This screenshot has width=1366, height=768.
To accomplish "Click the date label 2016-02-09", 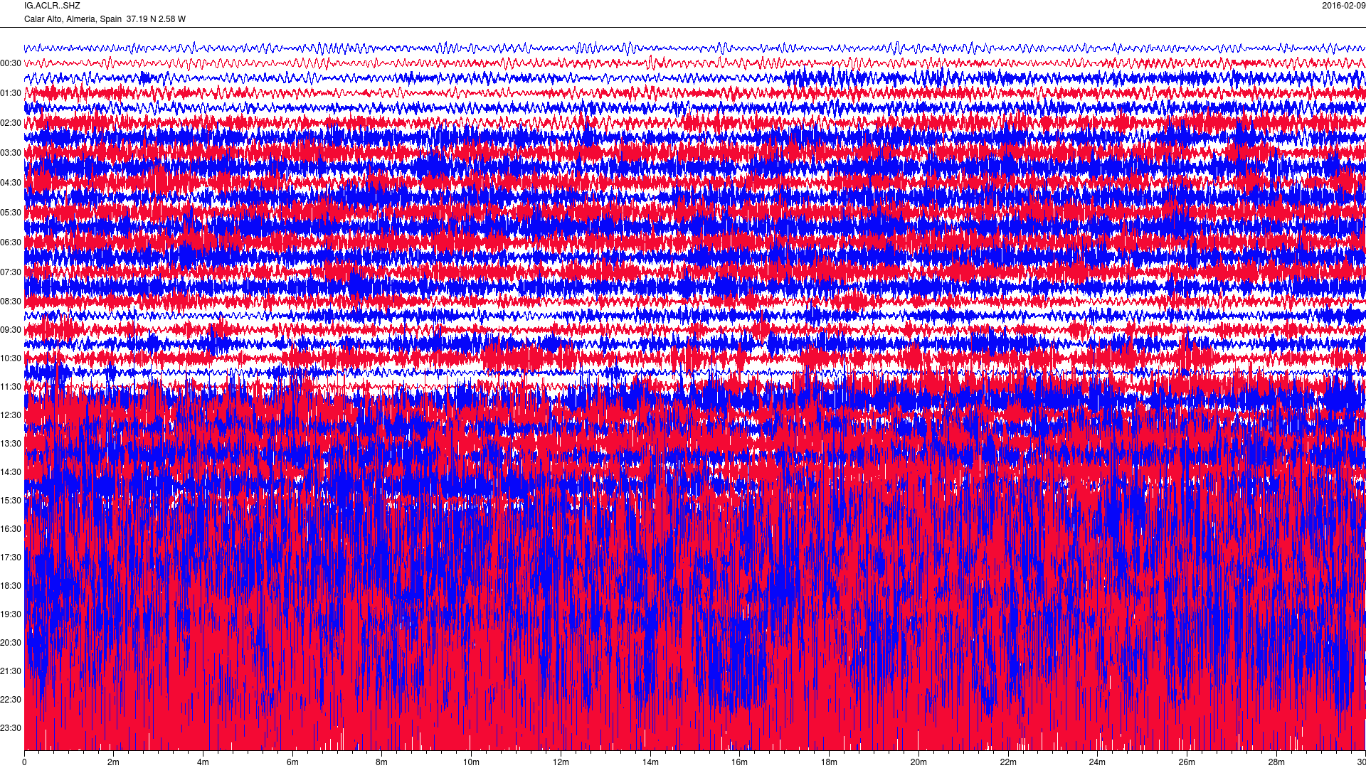I will click(x=1343, y=6).
